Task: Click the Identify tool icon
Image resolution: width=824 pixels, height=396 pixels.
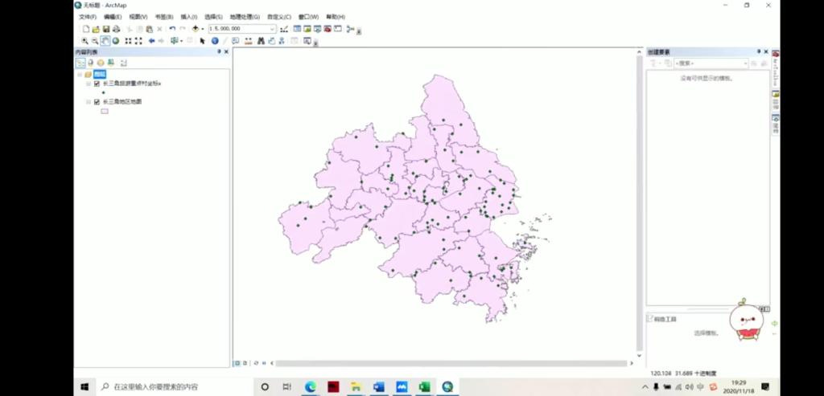Action: coord(215,40)
